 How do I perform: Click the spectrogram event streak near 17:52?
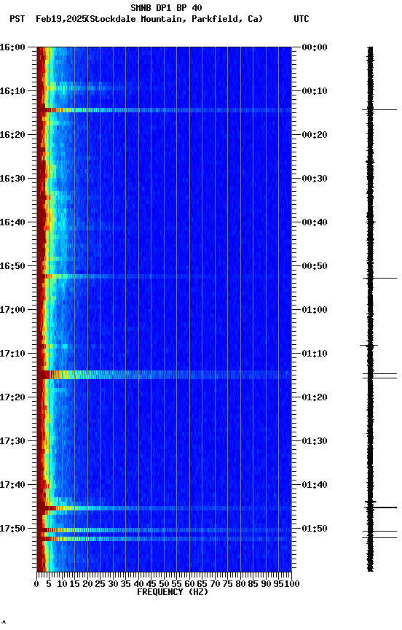click(x=164, y=539)
